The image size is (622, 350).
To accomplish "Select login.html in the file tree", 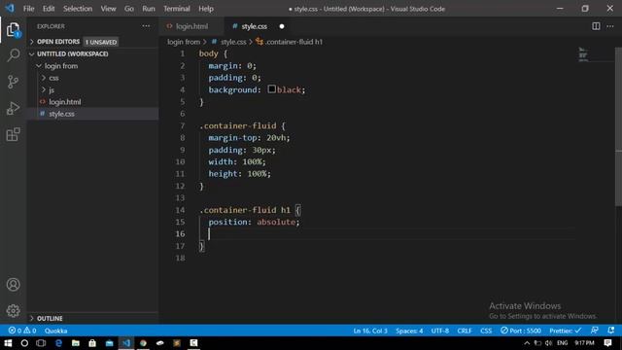I will coord(93,102).
